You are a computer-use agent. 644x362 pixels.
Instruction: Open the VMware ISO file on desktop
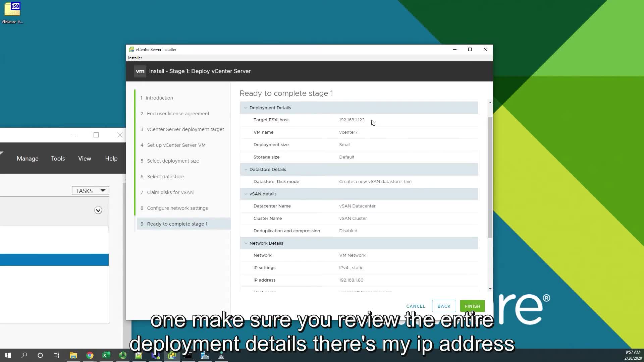point(12,13)
